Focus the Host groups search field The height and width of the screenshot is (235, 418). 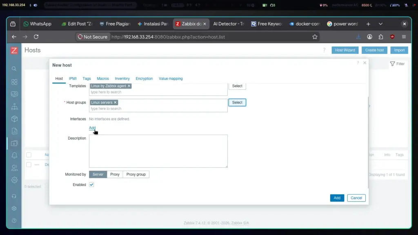(158, 109)
